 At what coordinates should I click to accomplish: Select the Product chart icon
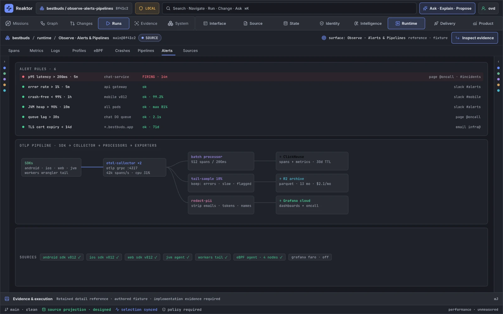coord(475,24)
